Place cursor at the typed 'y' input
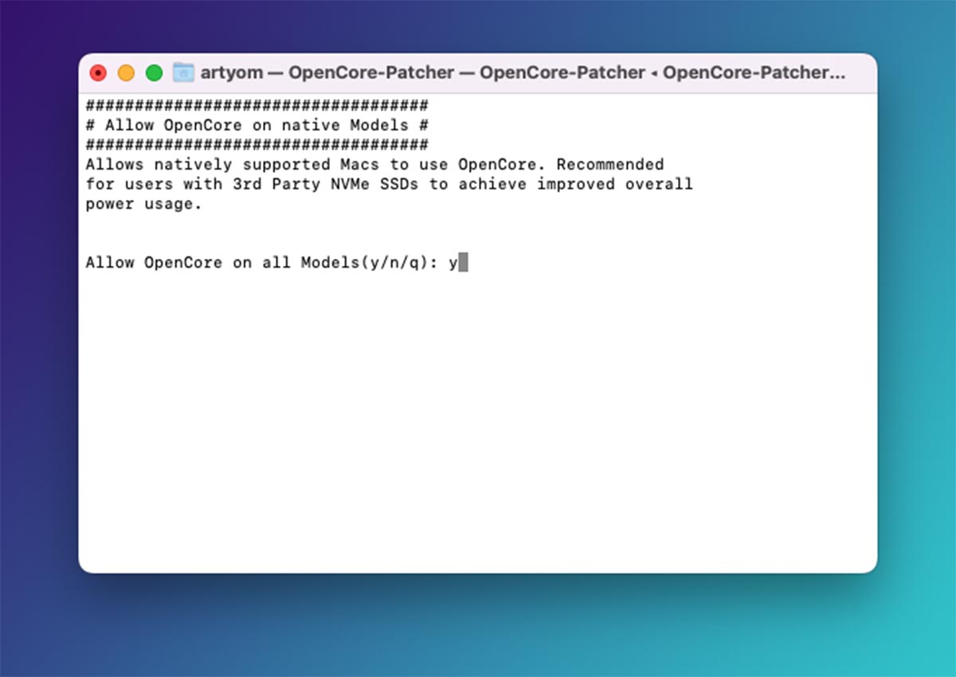Screen dimensions: 956x677 453,264
